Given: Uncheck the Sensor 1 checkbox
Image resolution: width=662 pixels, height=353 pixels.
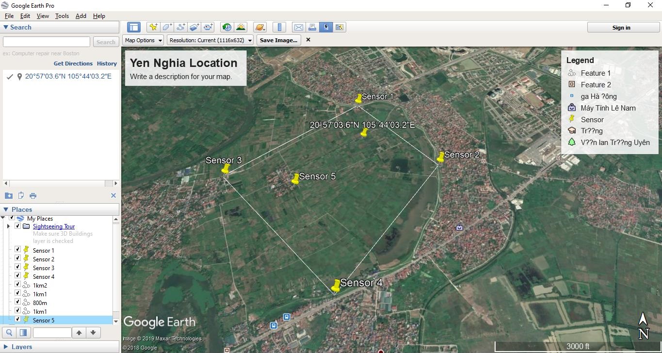Looking at the screenshot, I should pos(18,250).
